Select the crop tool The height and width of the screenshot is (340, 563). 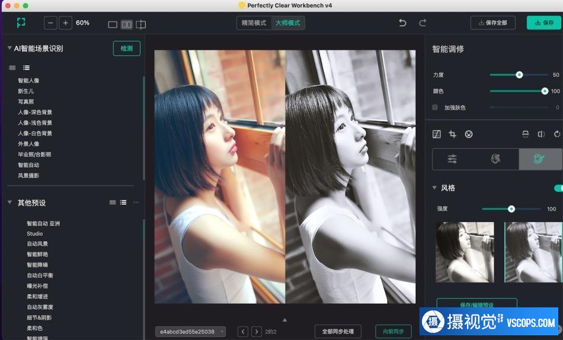[x=452, y=134]
